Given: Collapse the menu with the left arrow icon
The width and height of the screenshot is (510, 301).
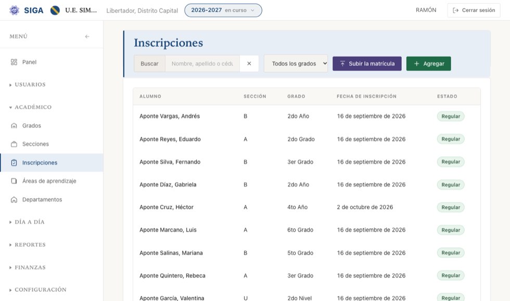Looking at the screenshot, I should click(87, 36).
